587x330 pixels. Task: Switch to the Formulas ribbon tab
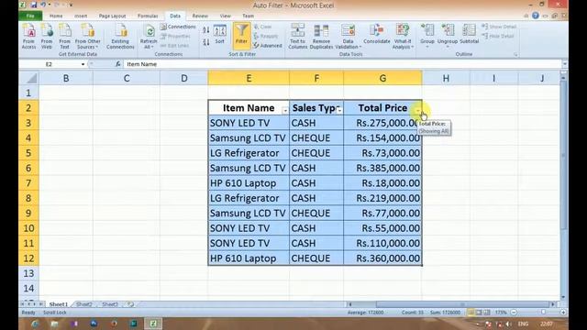point(148,16)
